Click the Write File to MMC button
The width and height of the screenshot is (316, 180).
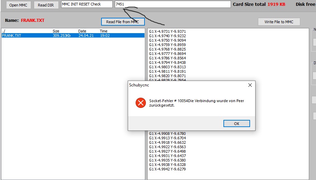click(x=279, y=22)
